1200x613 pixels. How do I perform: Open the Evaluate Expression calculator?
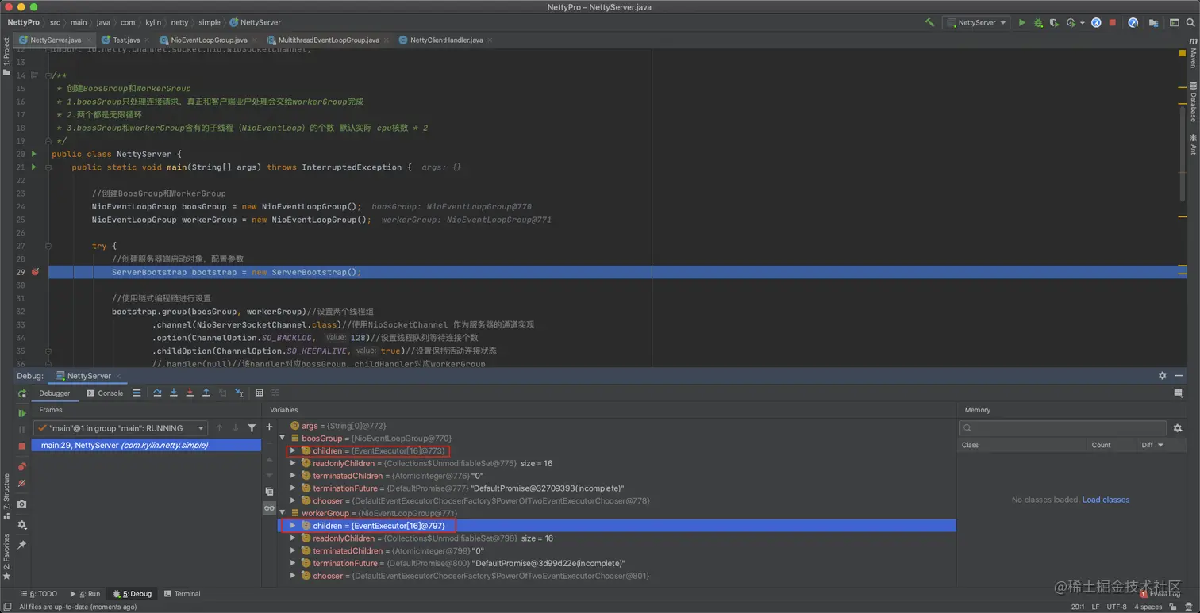(259, 393)
